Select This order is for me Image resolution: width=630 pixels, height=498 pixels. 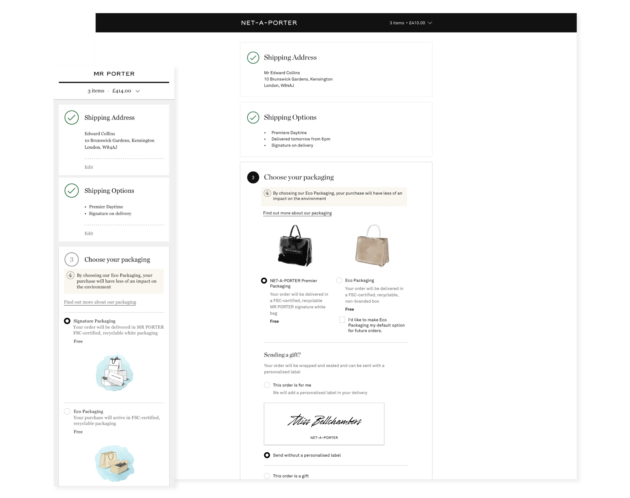(267, 385)
